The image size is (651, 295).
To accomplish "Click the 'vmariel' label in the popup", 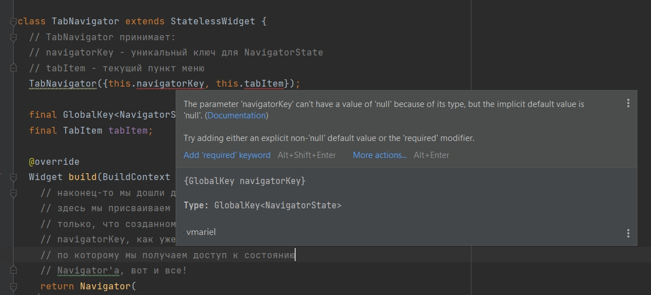I will point(201,232).
